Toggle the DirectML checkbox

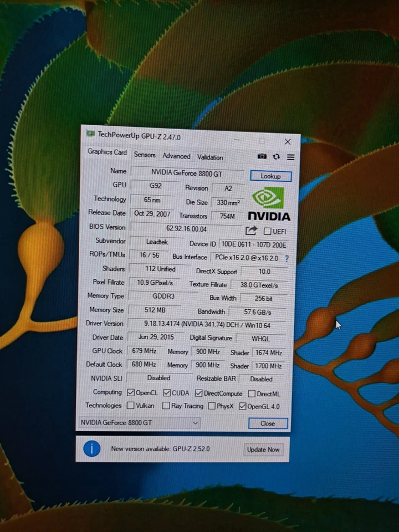tap(252, 393)
